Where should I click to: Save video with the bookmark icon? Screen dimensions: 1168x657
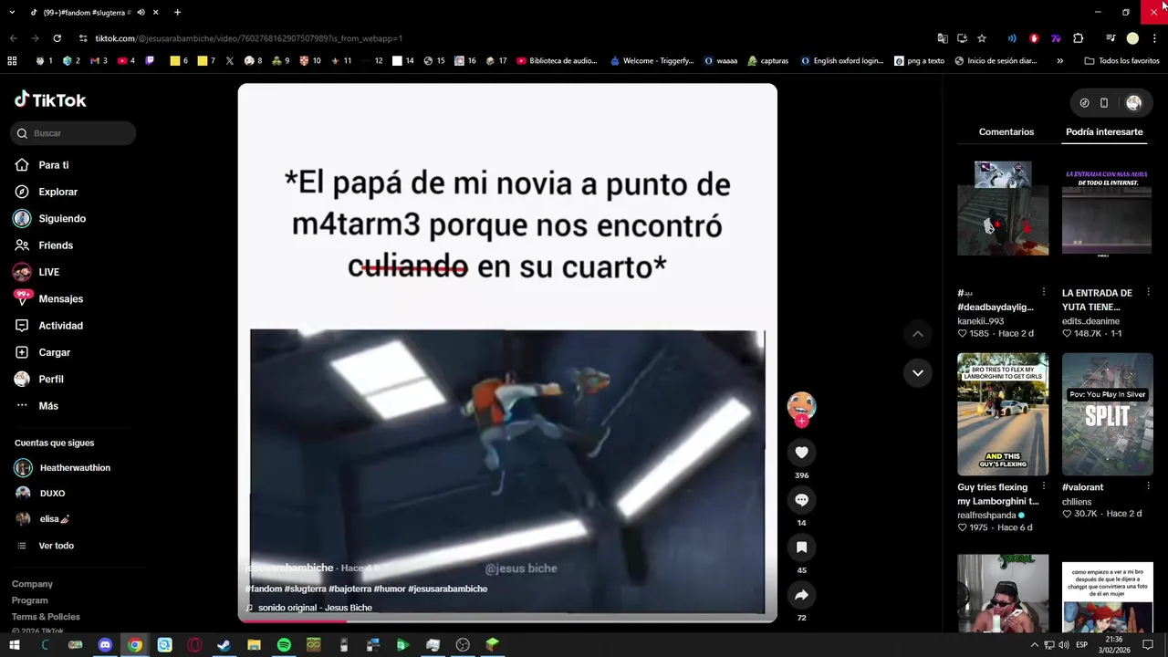coord(801,547)
